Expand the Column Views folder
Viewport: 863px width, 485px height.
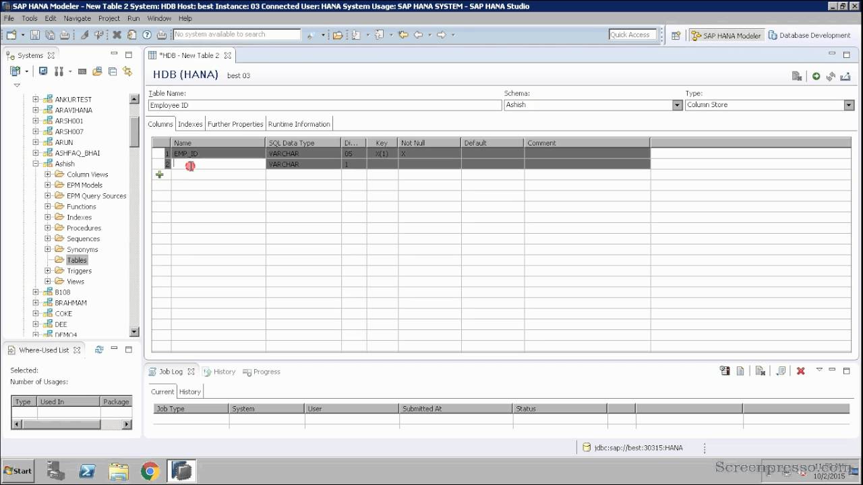[48, 174]
